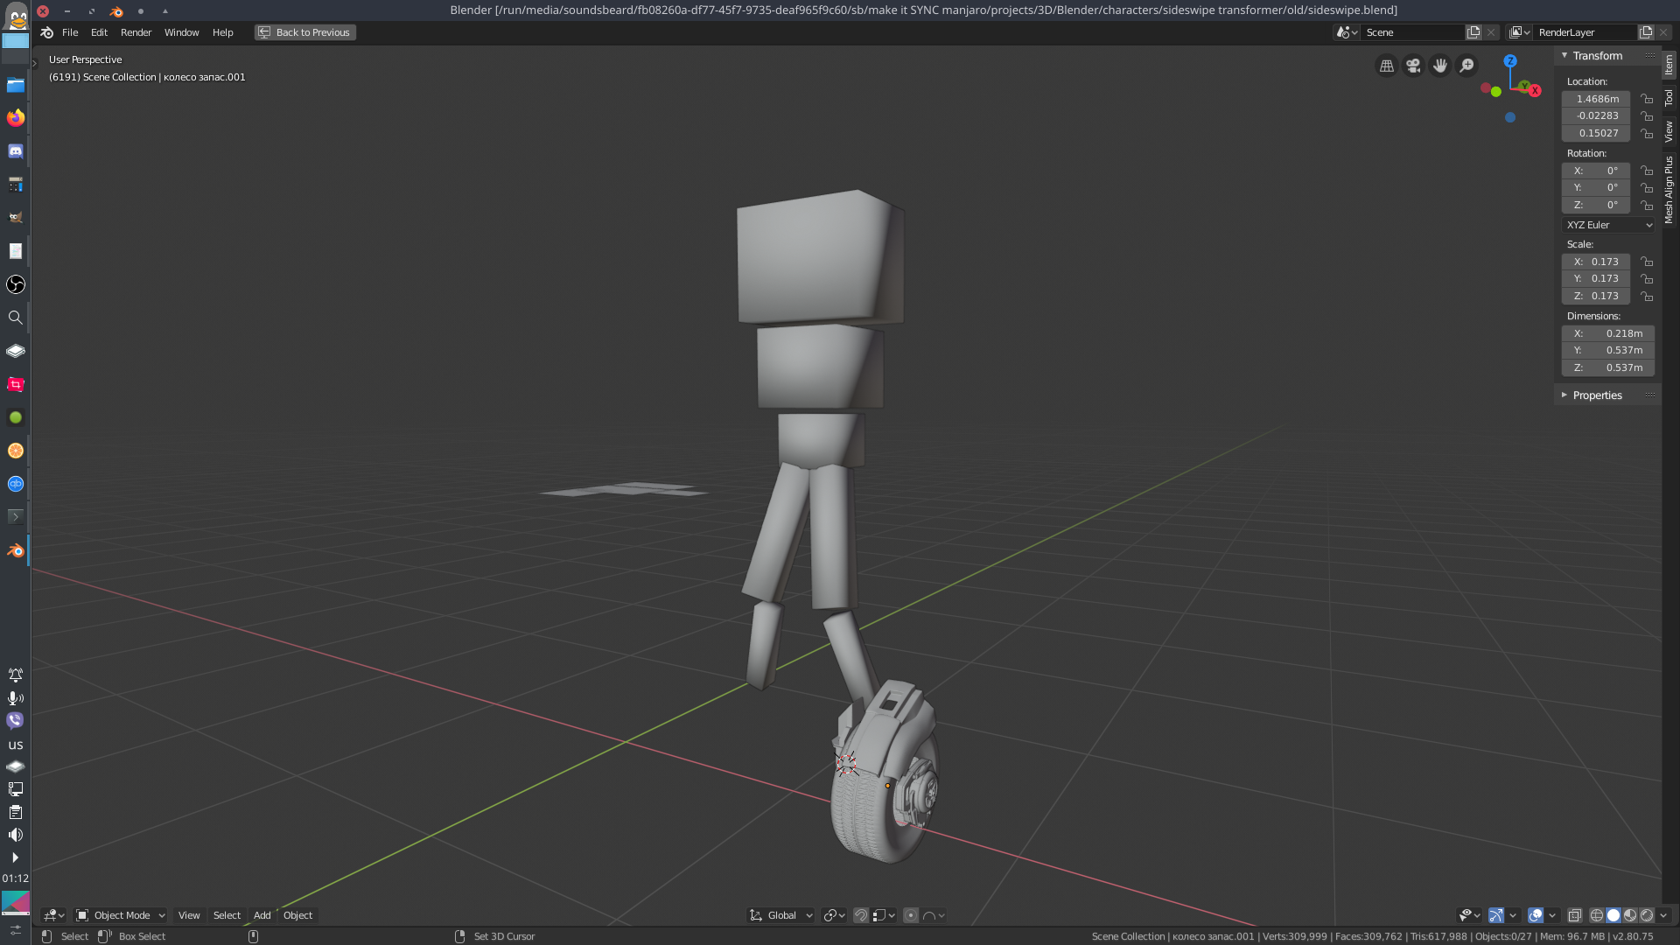Click the Rotation Z field
The image size is (1680, 945).
(x=1596, y=205)
